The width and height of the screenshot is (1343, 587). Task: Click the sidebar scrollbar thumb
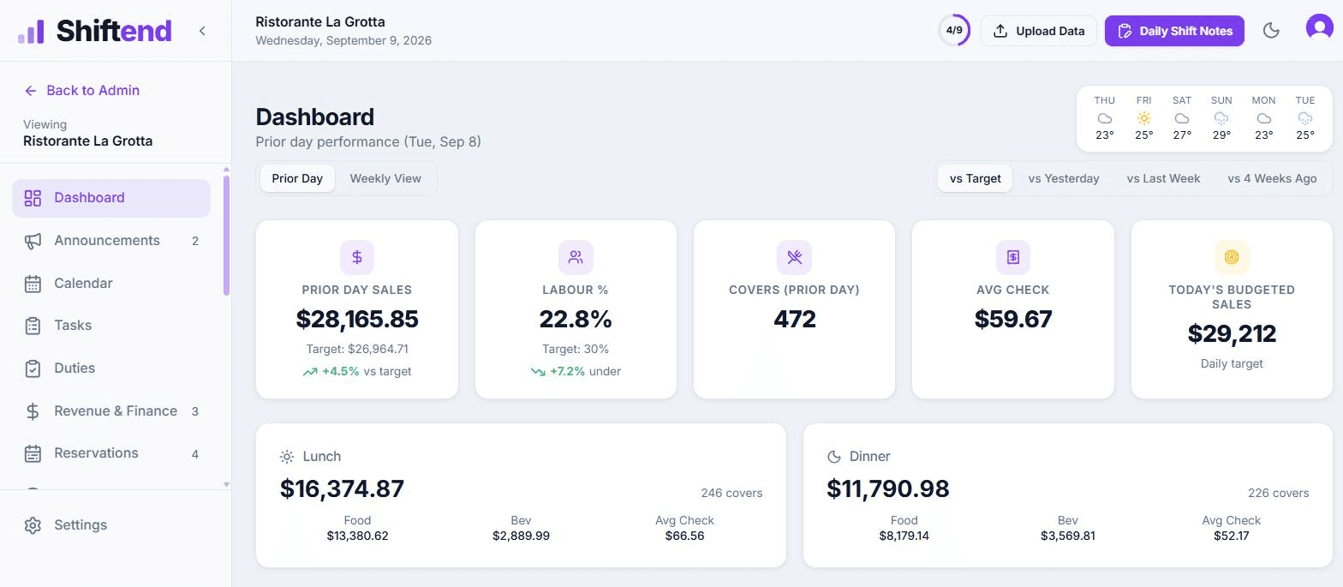point(226,236)
